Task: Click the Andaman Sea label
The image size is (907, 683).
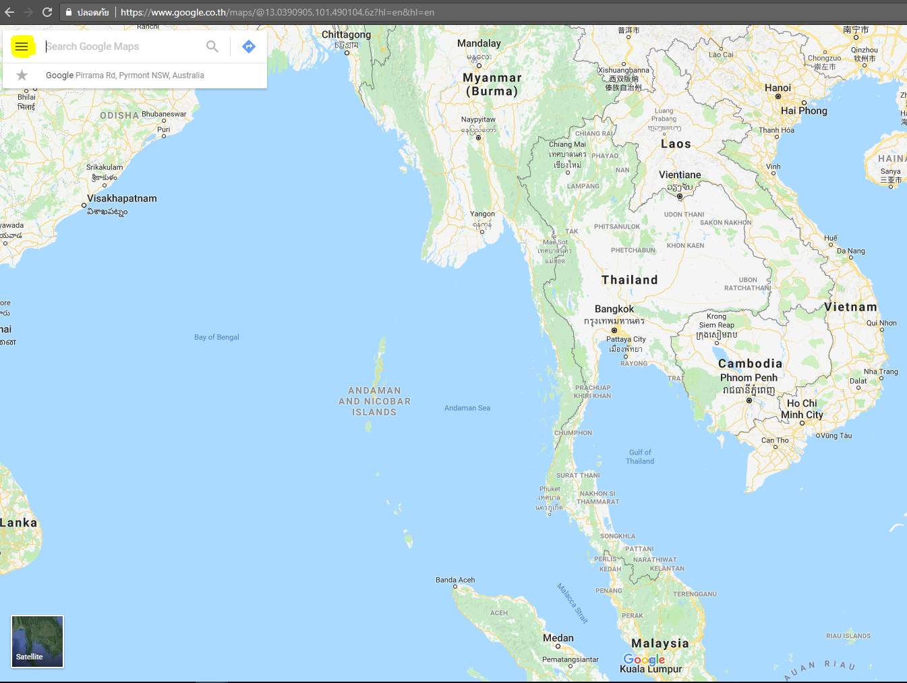Action: click(x=467, y=408)
